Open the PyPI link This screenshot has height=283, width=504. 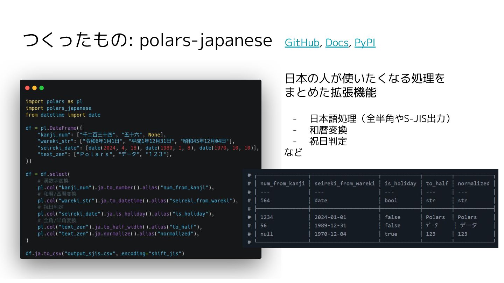(365, 43)
